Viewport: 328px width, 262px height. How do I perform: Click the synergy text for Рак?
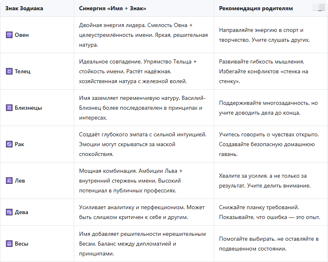tap(143, 144)
